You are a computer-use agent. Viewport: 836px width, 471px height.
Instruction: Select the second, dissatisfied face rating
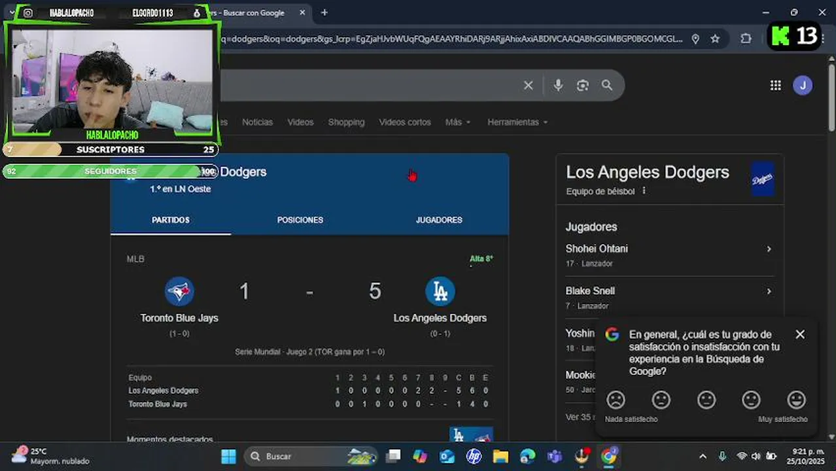[x=661, y=399]
